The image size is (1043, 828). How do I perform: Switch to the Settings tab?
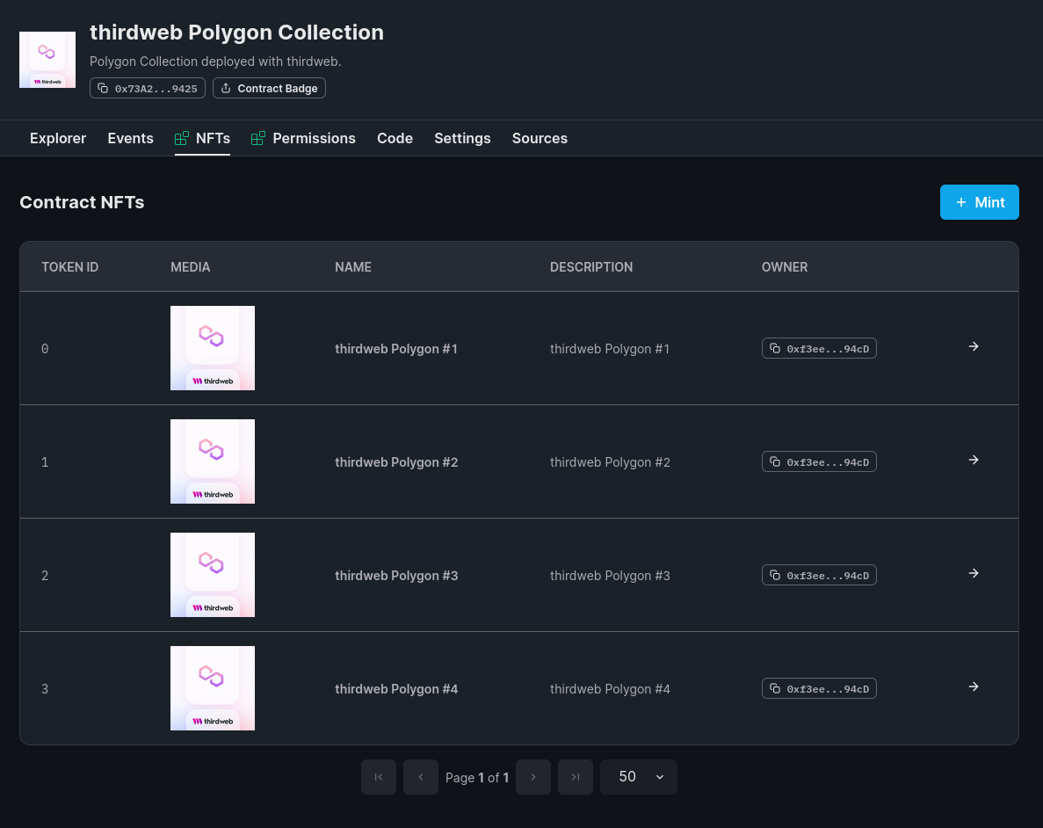click(x=462, y=138)
